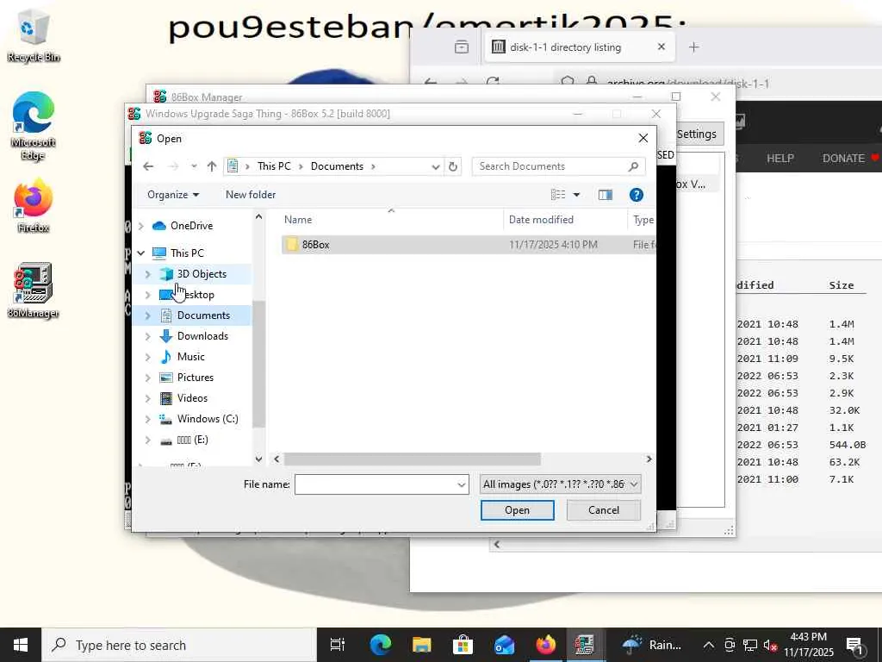Click the Cancel button

point(603,510)
